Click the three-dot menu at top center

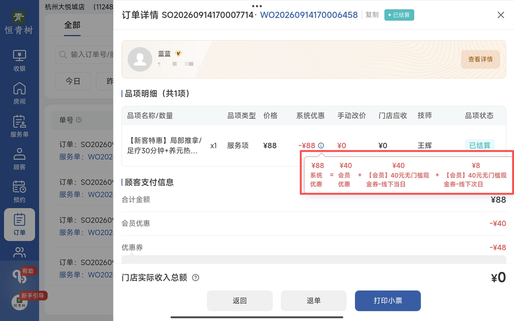(257, 6)
